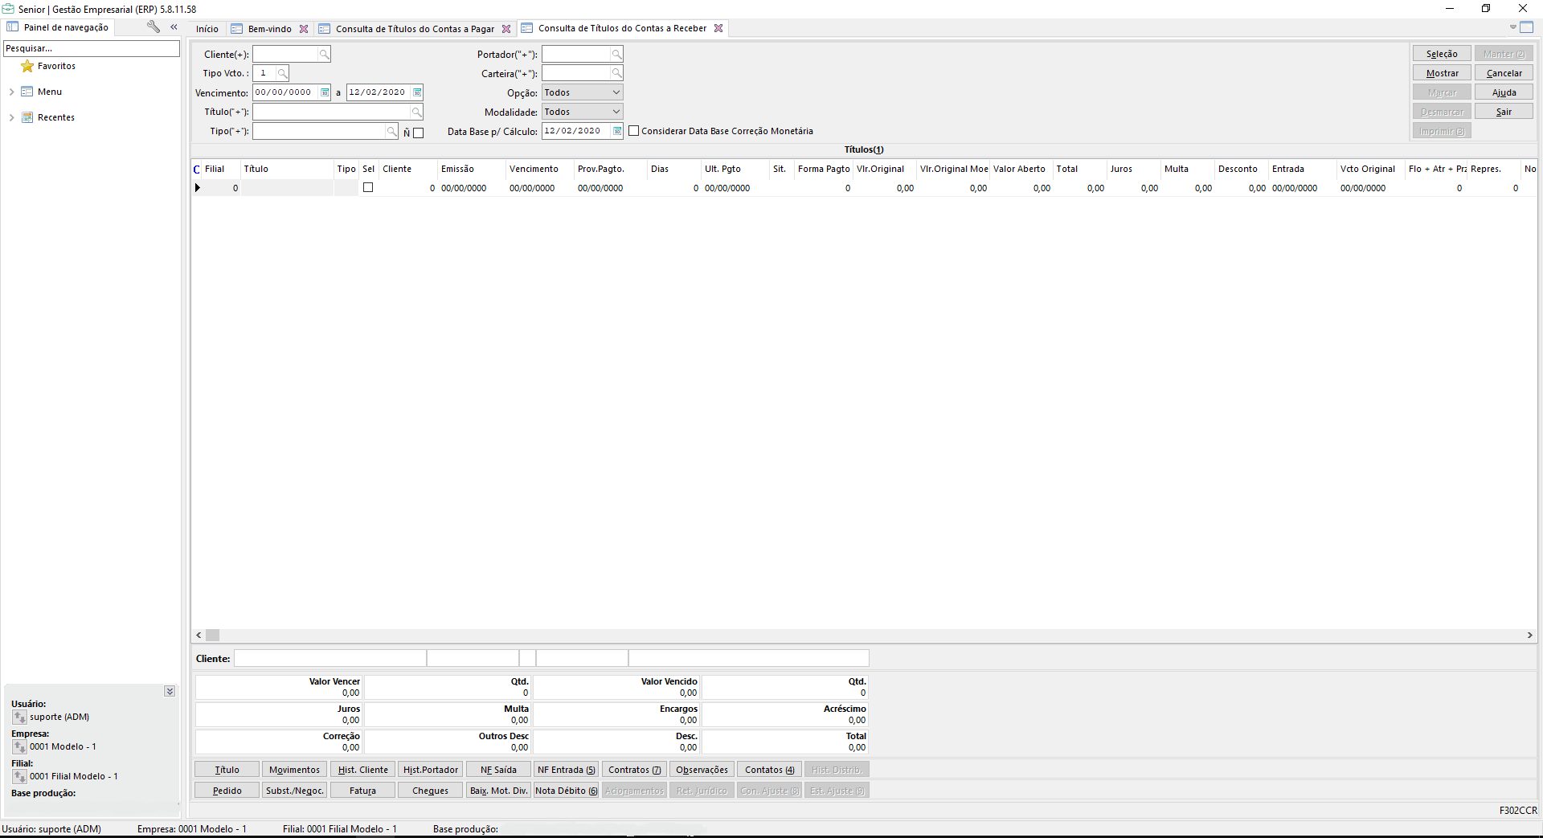Open NF Saída button
This screenshot has width=1543, height=838.
pos(498,770)
